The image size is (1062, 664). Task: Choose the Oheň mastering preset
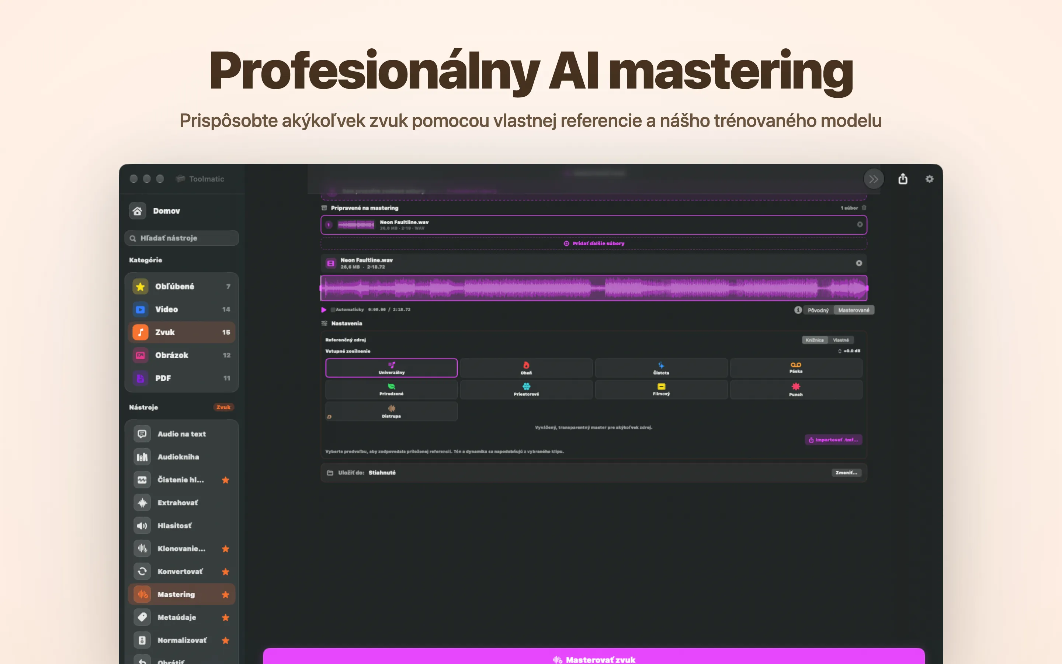pyautogui.click(x=526, y=368)
